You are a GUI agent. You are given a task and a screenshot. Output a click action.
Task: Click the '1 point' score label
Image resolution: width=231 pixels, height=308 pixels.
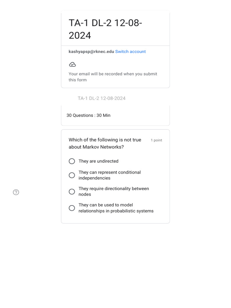coord(156,140)
